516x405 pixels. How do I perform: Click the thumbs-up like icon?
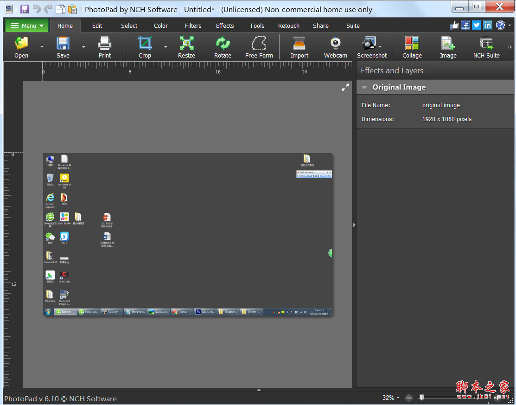(454, 25)
